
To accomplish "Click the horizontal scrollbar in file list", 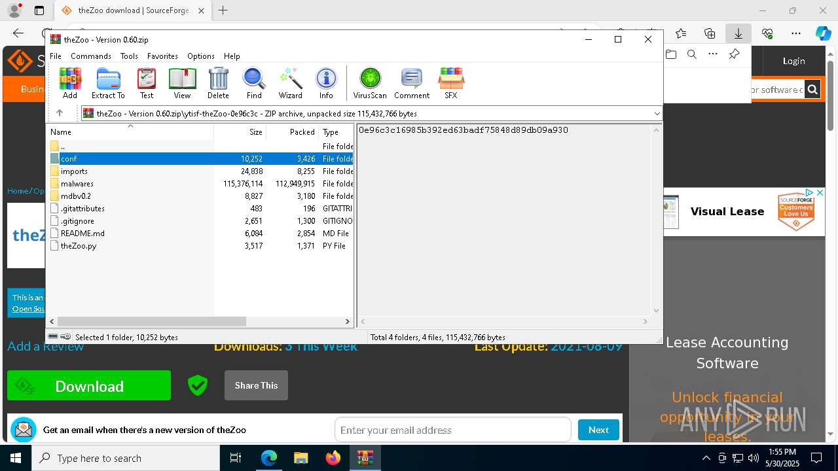I will [151, 321].
